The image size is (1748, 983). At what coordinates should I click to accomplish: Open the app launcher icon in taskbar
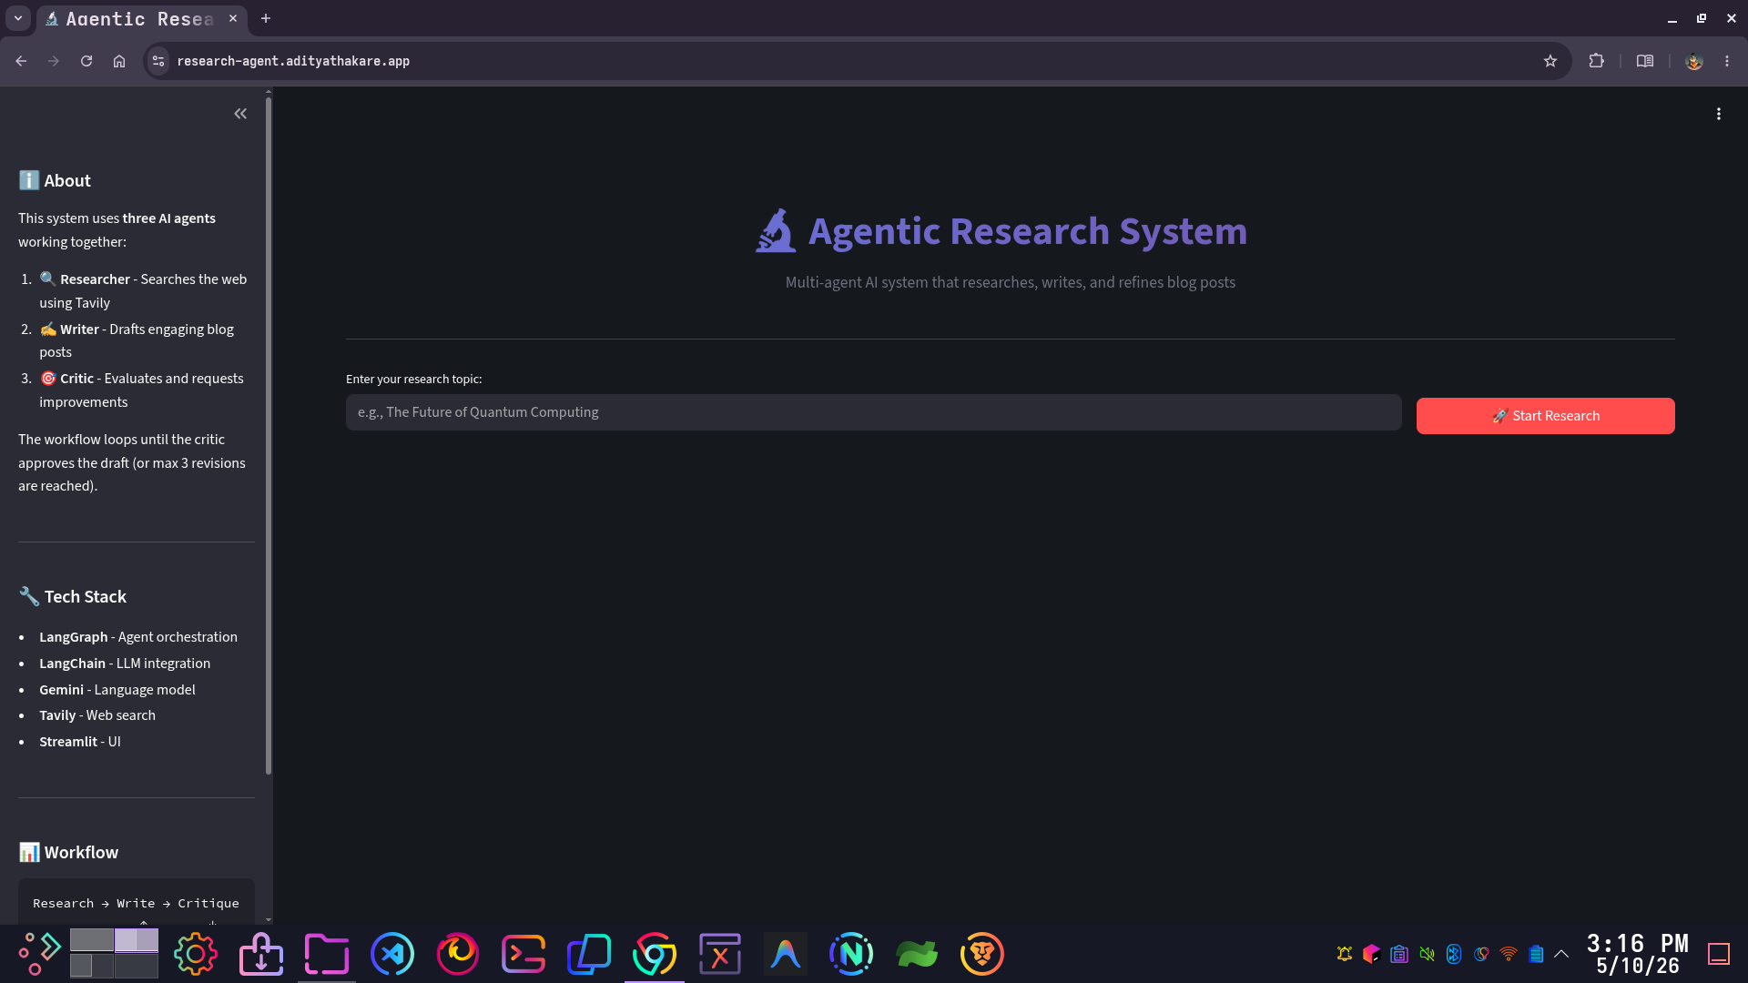39,954
